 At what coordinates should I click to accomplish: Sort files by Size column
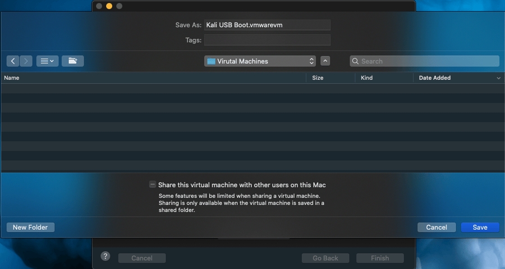pyautogui.click(x=318, y=78)
